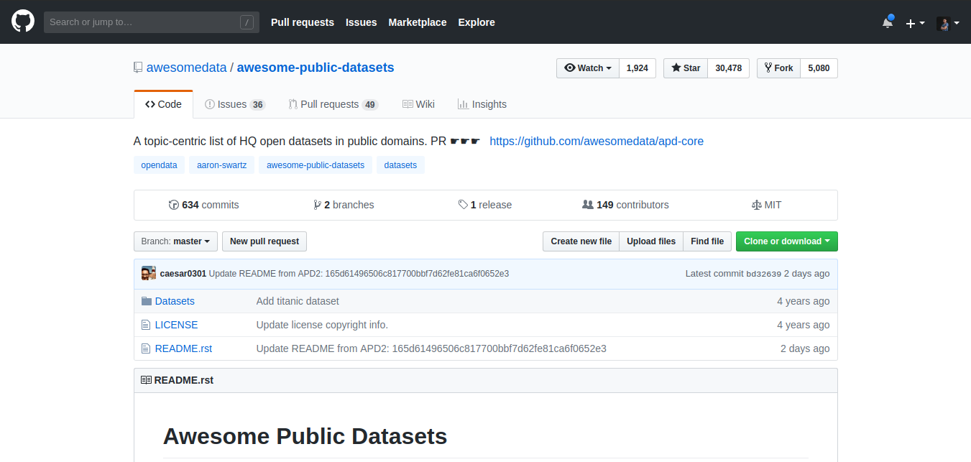Click the slash shortcut key icon in search

[x=247, y=22]
